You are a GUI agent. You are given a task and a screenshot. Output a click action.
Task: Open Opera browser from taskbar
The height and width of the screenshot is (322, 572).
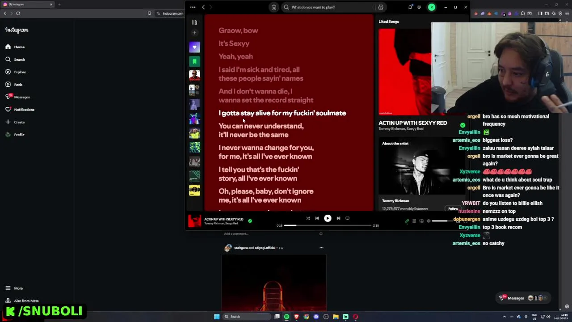pyautogui.click(x=355, y=317)
